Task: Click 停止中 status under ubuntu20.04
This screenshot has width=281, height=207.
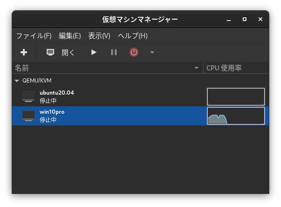Action: [48, 101]
